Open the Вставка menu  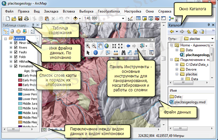69,11
